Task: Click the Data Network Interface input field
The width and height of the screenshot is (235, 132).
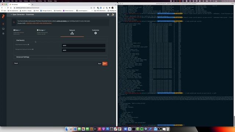Action: coord(83,45)
